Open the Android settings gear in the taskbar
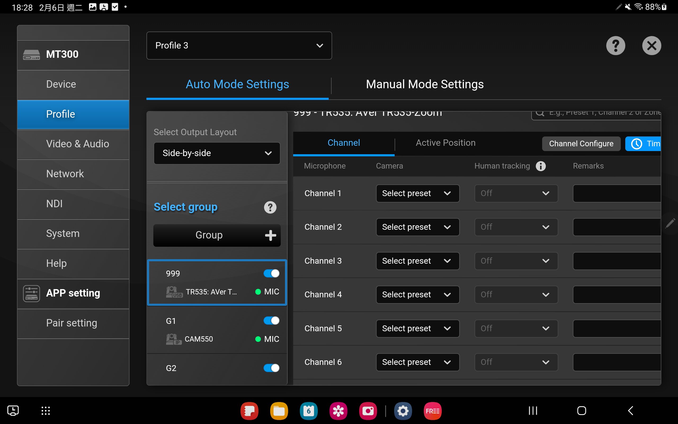 click(403, 411)
